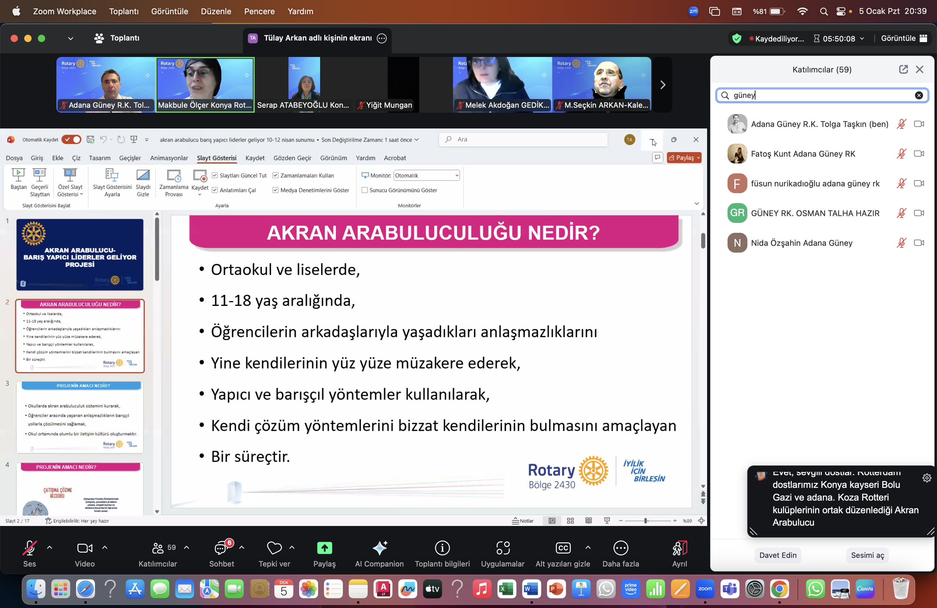Toggle the Otomatik Kaydet switch
Screen dimensions: 937x608
click(x=72, y=140)
